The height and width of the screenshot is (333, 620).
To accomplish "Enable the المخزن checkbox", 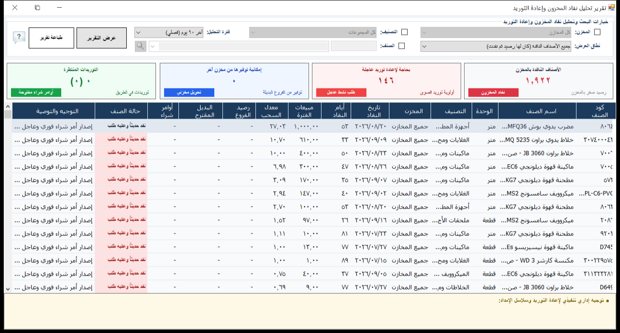I will [x=597, y=32].
